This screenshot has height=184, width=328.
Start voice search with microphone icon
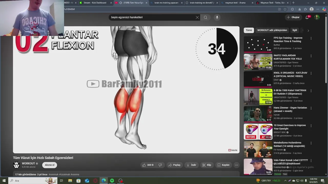(x=217, y=17)
